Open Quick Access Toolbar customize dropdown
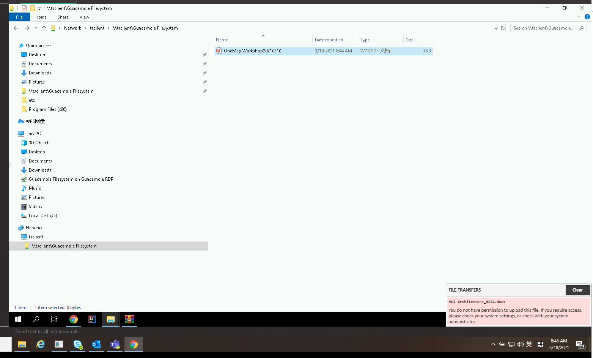 (39, 8)
